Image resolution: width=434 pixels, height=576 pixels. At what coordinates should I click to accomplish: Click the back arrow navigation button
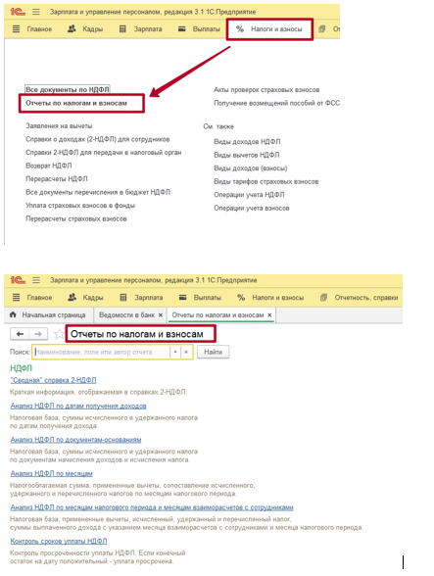click(x=20, y=334)
